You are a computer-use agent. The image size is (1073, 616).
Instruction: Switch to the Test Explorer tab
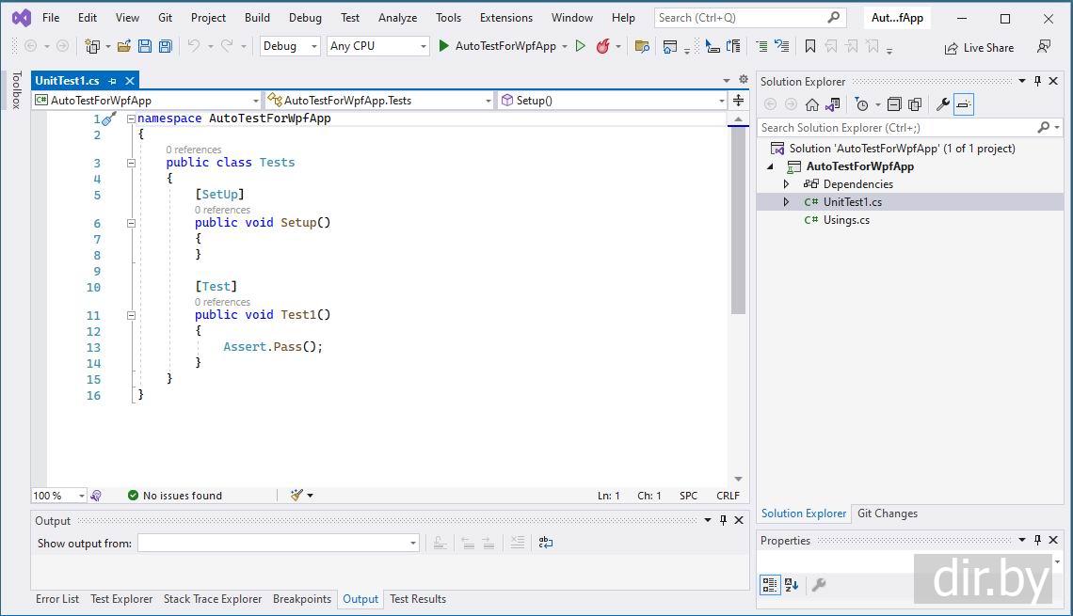121,599
